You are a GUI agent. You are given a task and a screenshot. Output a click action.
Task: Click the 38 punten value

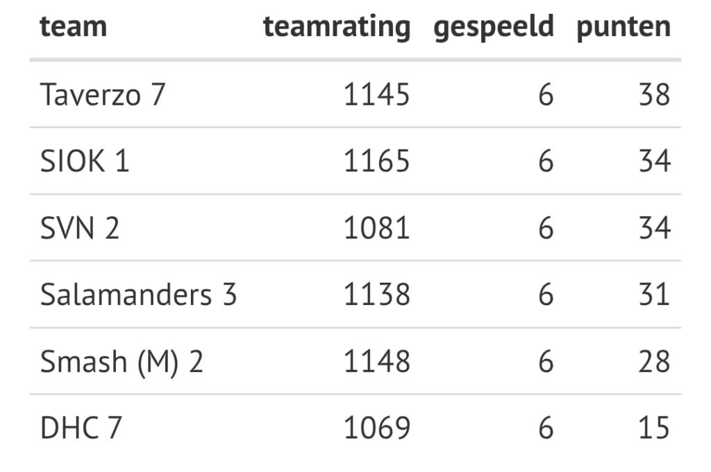tap(654, 94)
